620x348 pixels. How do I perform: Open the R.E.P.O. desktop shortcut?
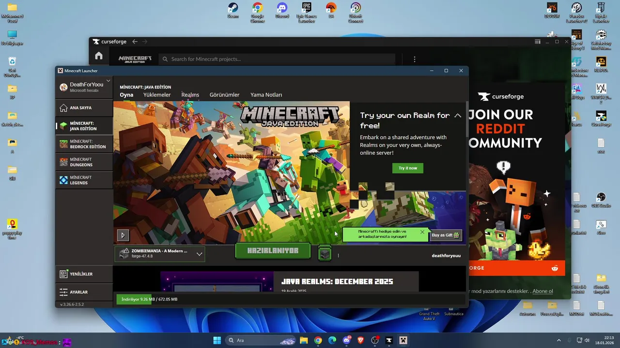coord(601,65)
